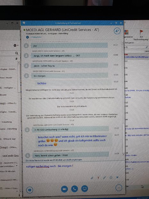Start an audio call with the phone button
The height and width of the screenshot is (199, 149).
click(74, 189)
